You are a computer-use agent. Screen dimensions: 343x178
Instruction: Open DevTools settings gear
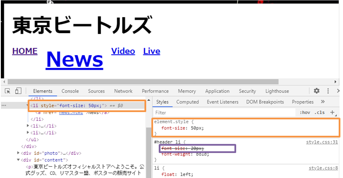(317, 91)
